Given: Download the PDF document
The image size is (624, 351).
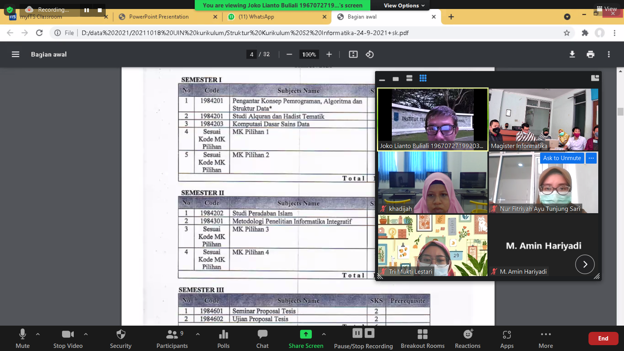Looking at the screenshot, I should click(x=572, y=54).
